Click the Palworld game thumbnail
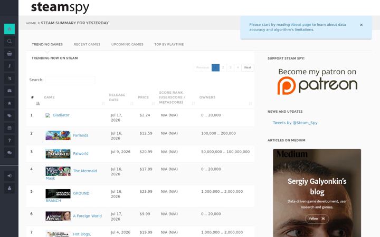 (x=58, y=154)
